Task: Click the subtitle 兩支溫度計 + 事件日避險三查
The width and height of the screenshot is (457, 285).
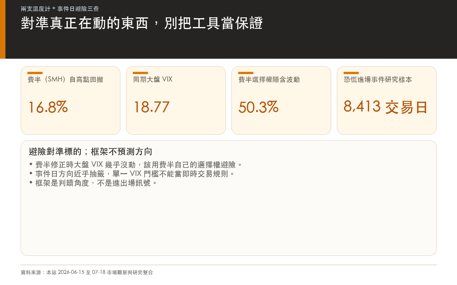Action: (60, 9)
